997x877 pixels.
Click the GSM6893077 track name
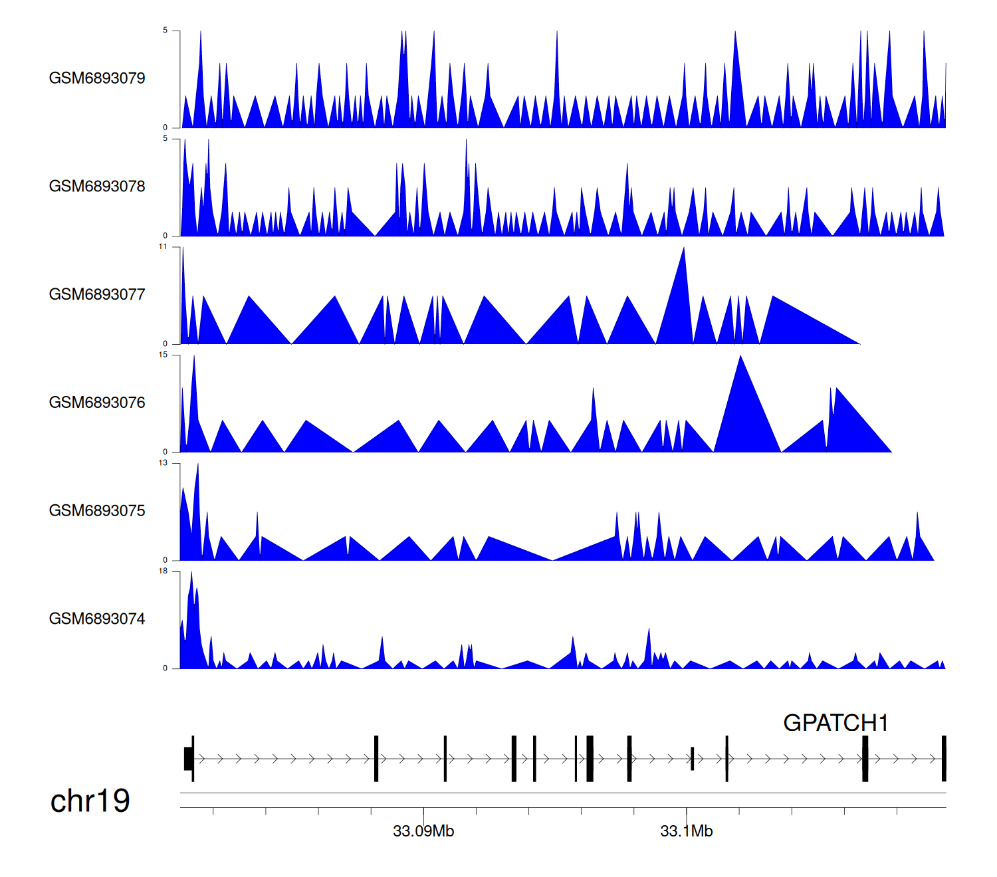coord(97,295)
